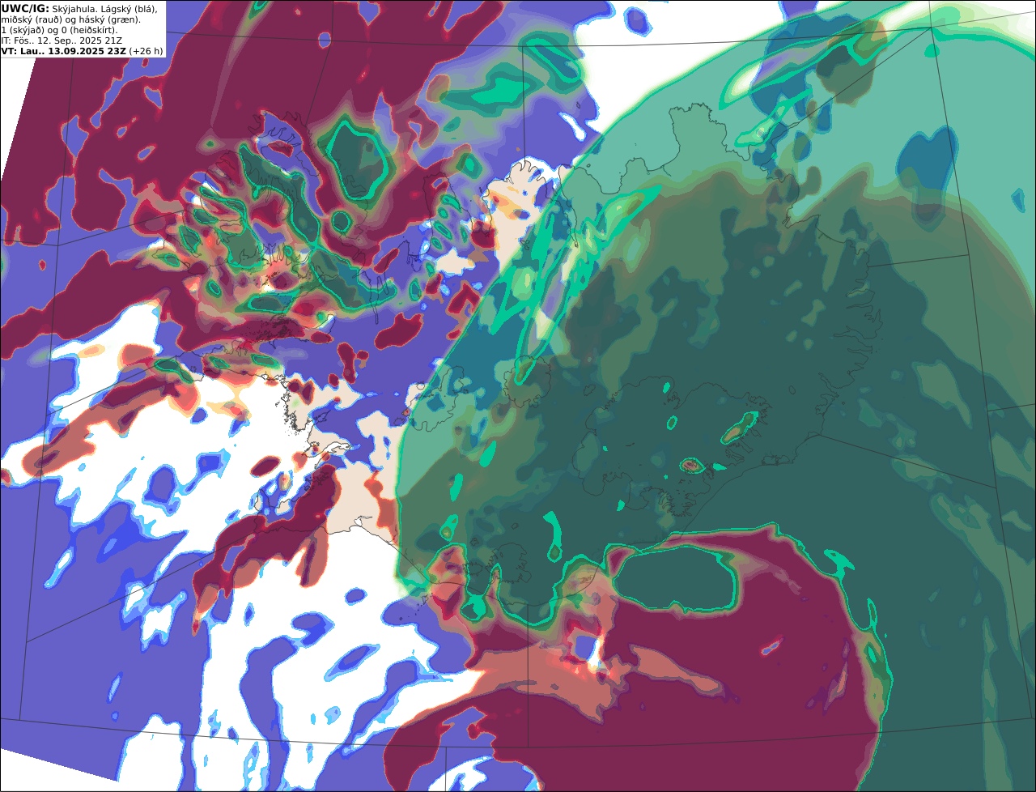Click the '(+26 h)' forecast offset text

pos(146,51)
